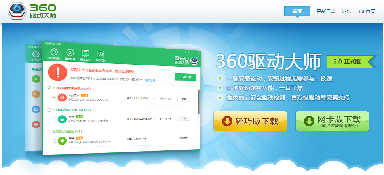
Task: Open the app title bar dropdown menu icon
Action: (189, 52)
